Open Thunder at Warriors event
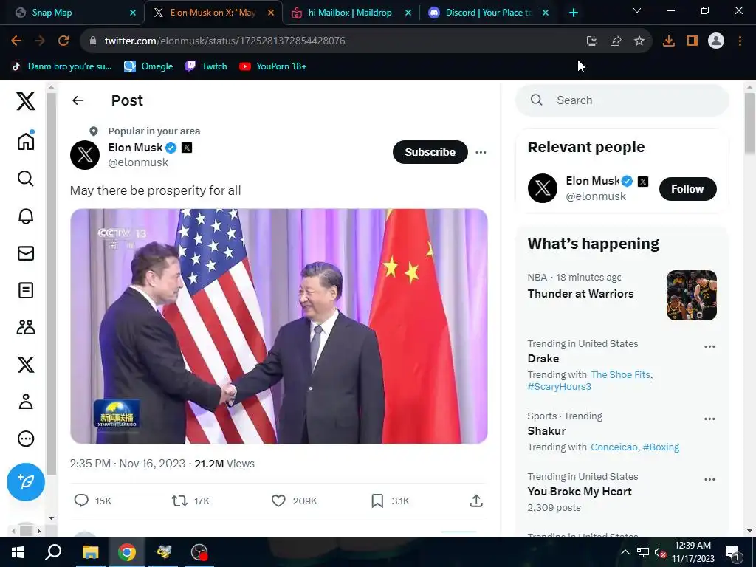Screen dimensions: 756x567 point(580,294)
